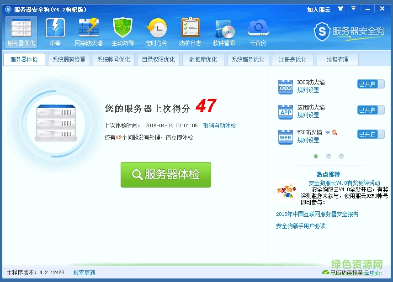393x282 pixels.
Task: Toggle the 应用防火墙 switch
Action: [x=371, y=110]
